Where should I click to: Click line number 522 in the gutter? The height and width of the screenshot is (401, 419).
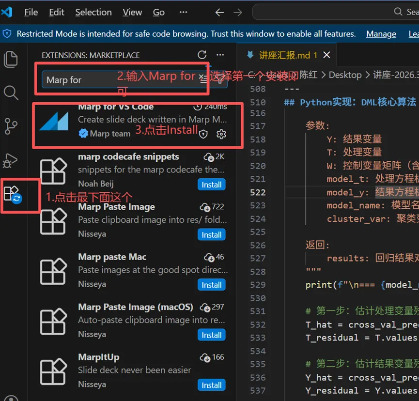(258, 192)
